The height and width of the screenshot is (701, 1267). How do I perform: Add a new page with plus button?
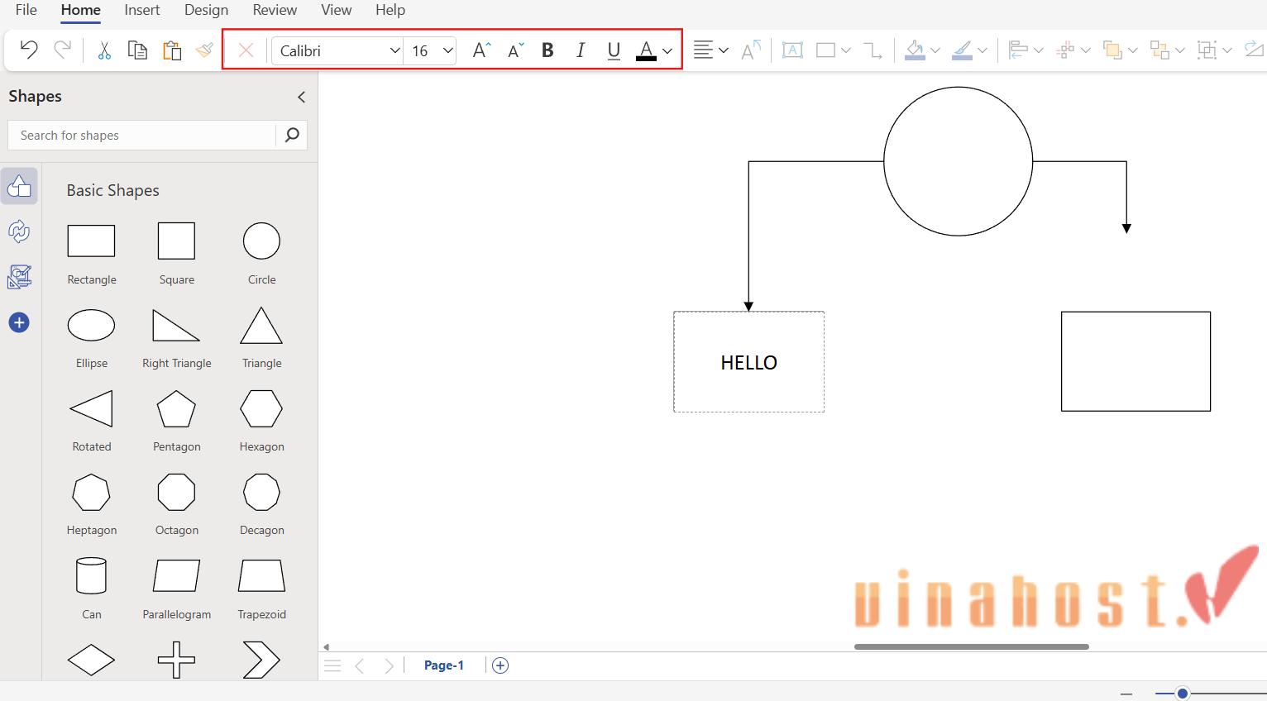click(500, 665)
